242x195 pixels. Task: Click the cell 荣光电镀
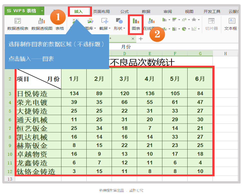[x=38, y=102]
